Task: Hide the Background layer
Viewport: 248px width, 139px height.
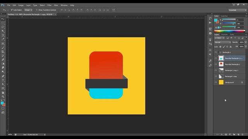Action: click(x=216, y=82)
